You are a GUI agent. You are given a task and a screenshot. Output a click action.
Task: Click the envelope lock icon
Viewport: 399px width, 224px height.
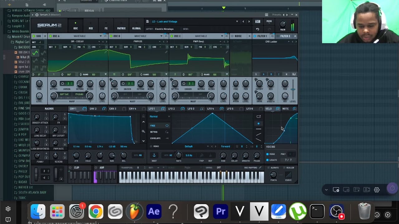[x=143, y=116]
